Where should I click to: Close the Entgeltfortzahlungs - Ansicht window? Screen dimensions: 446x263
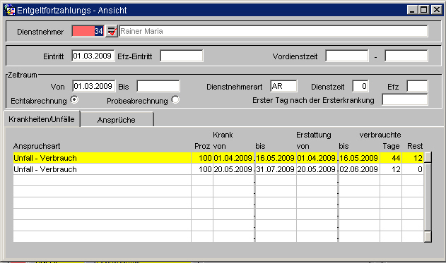[436, 10]
